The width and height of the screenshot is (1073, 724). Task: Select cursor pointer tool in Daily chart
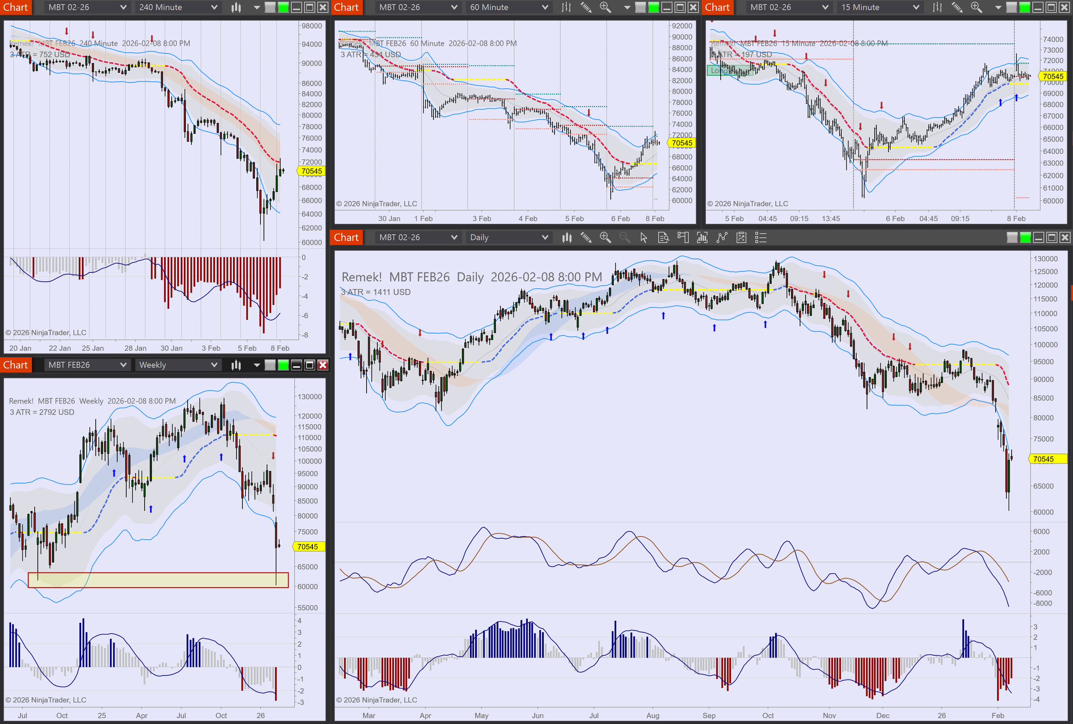pos(644,238)
